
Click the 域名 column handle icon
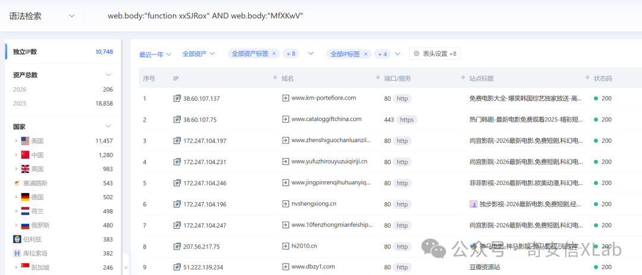coord(378,78)
